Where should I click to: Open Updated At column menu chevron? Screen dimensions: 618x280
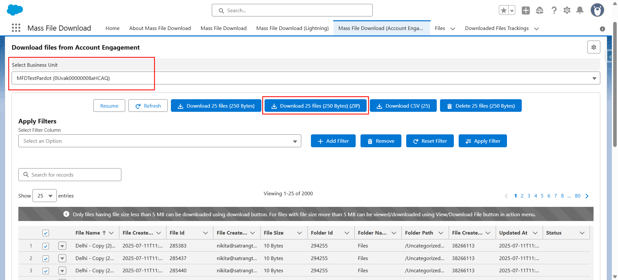535,233
